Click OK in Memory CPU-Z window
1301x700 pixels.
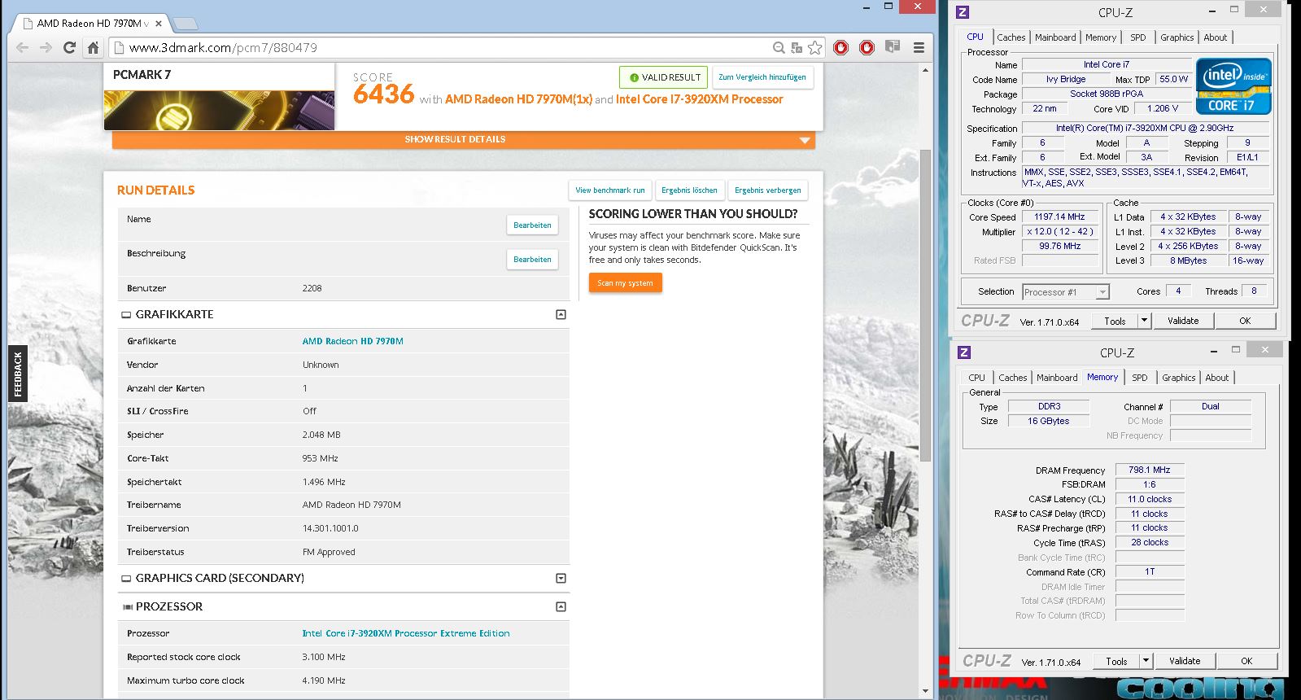point(1246,661)
